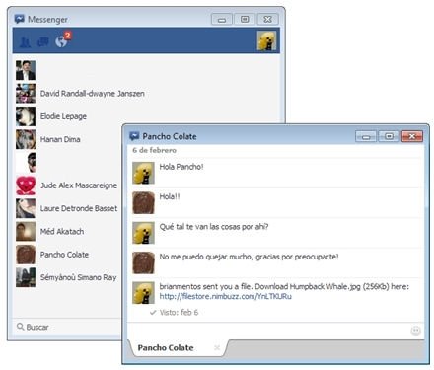Click Laure Detronde Basset's avatar
434x370 pixels.
[x=26, y=208]
